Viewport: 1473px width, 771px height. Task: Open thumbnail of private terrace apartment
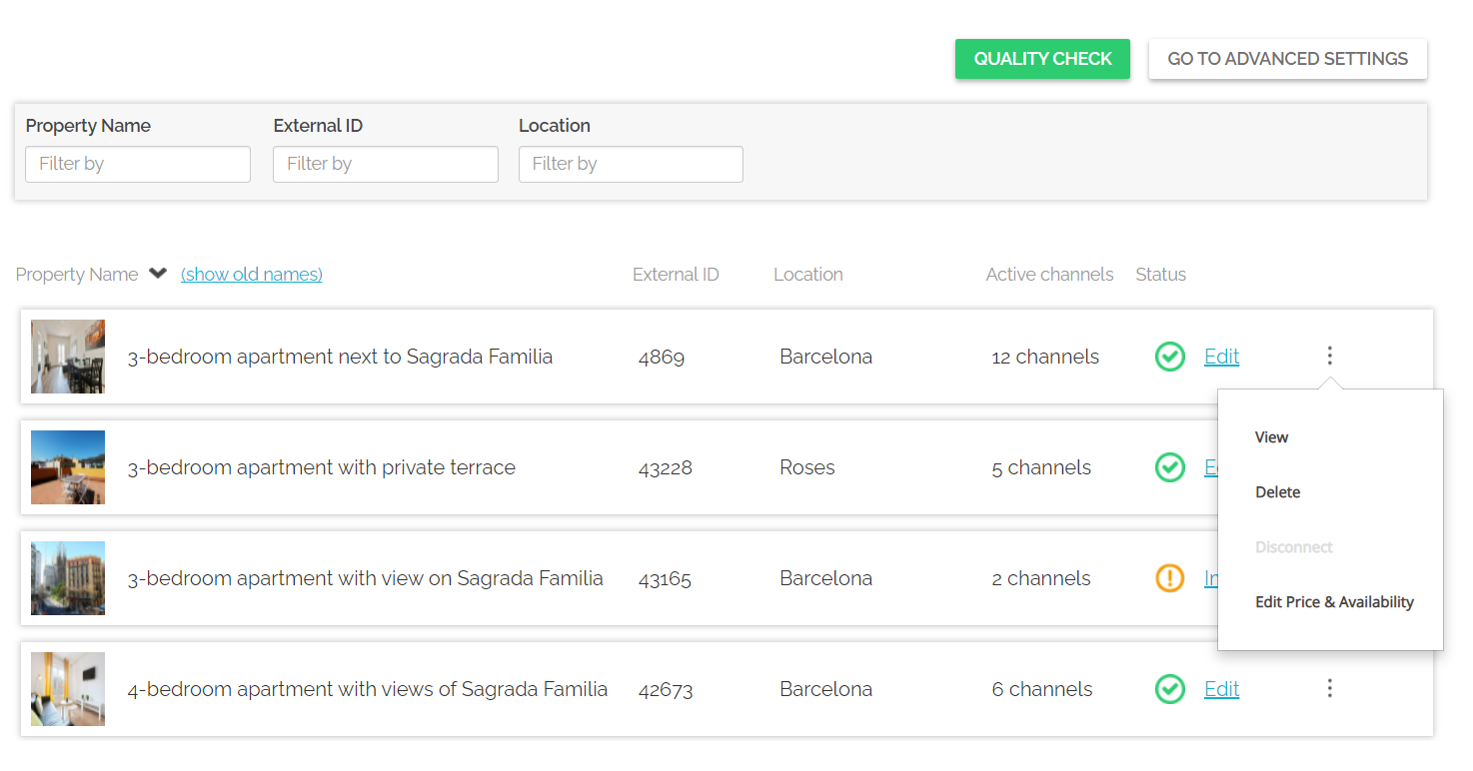pos(68,467)
